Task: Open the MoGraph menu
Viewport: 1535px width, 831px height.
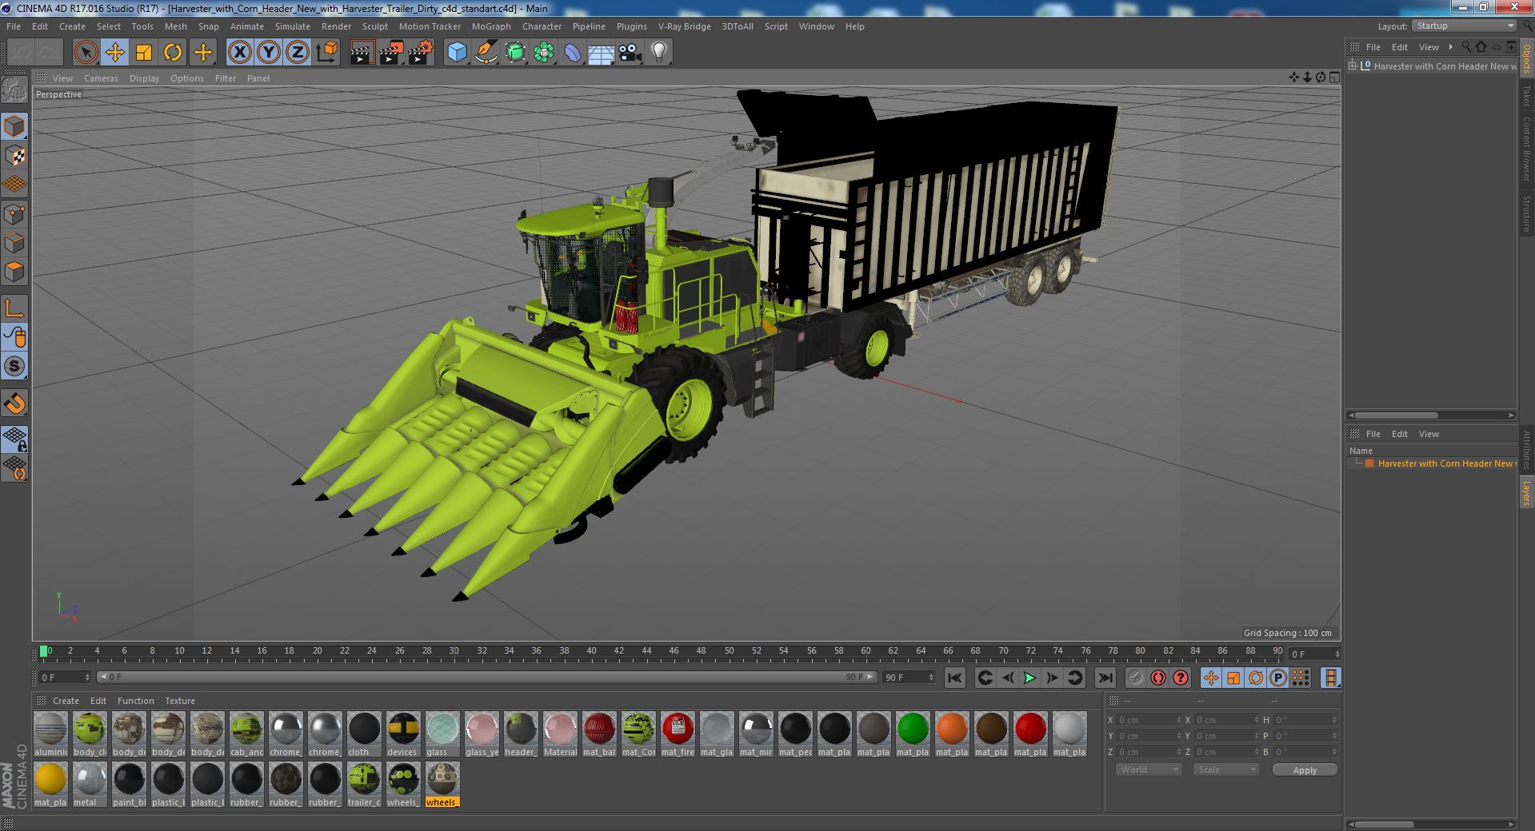Action: (x=491, y=26)
